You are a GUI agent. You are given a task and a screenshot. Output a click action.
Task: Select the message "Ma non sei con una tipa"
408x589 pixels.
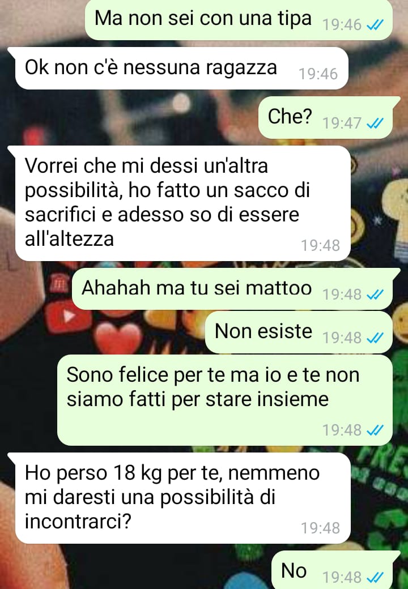(239, 19)
